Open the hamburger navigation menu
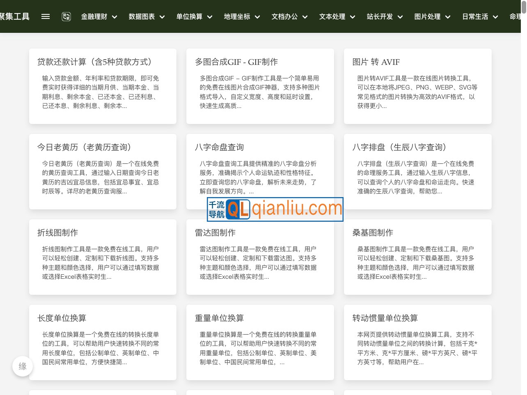The image size is (527, 395). pos(46,16)
